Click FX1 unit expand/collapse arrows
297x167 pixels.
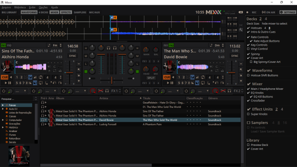pyautogui.click(x=120, y=91)
